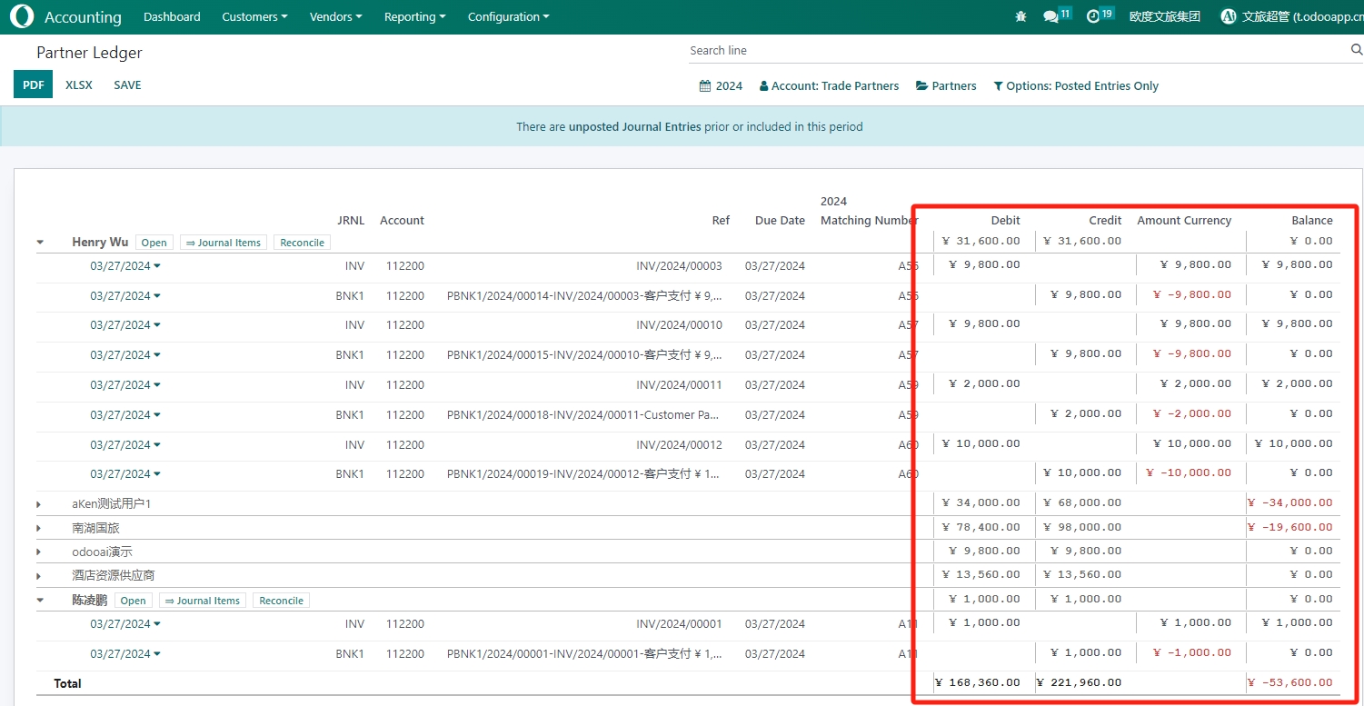1364x706 pixels.
Task: Click the Odoo app logo icon
Action: click(22, 16)
